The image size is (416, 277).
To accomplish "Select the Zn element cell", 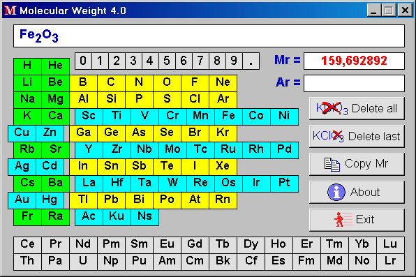I will (50, 133).
